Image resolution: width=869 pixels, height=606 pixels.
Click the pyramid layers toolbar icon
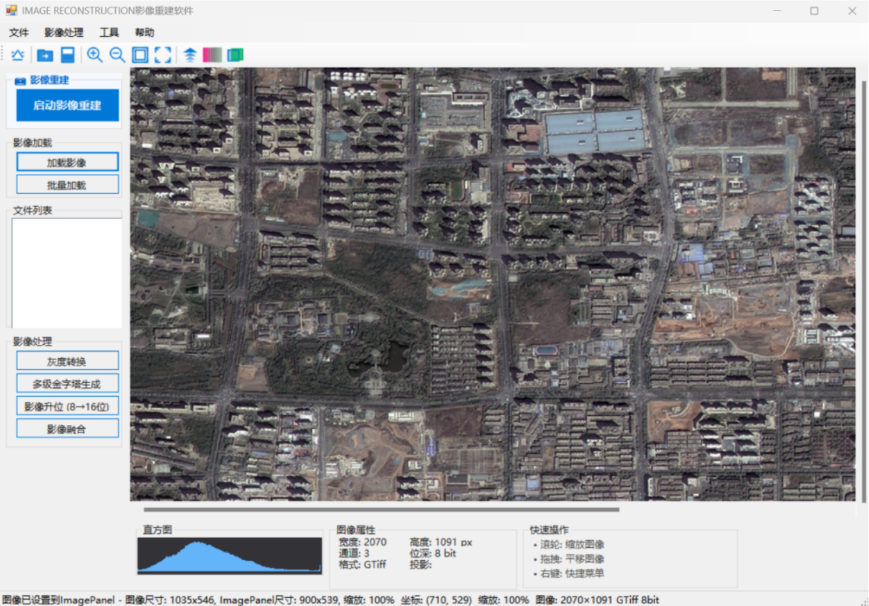tap(190, 55)
